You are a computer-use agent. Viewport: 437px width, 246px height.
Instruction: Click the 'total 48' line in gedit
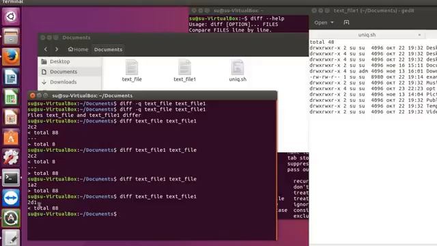click(x=322, y=42)
